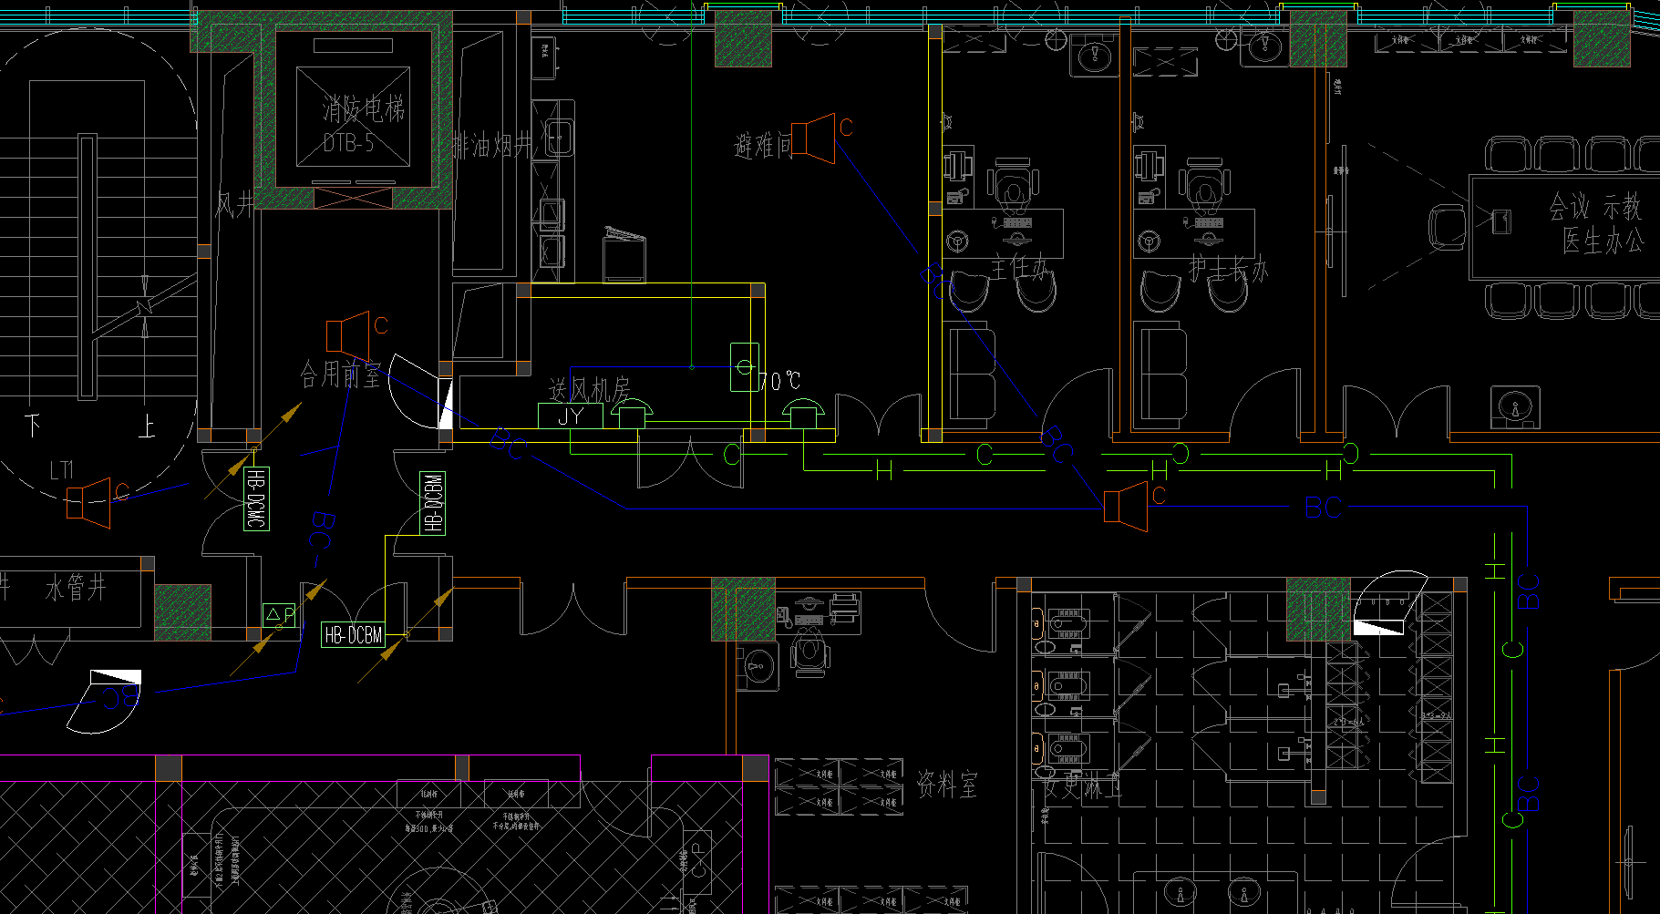Click the 会议 示教 label
The height and width of the screenshot is (914, 1660).
click(x=1595, y=207)
